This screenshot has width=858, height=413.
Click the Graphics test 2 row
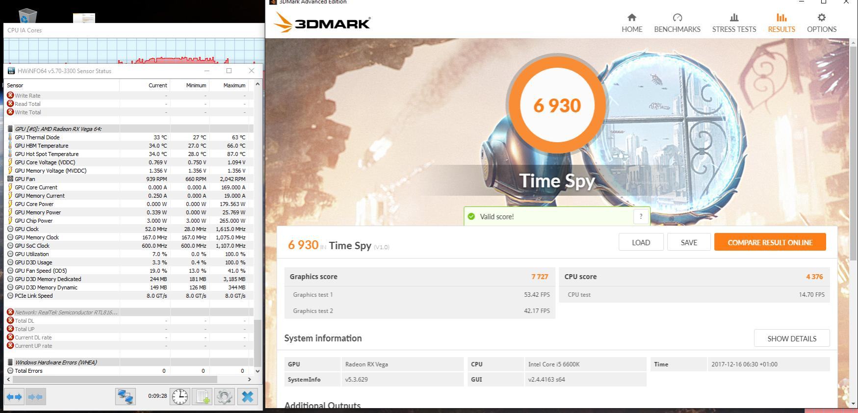(x=420, y=311)
